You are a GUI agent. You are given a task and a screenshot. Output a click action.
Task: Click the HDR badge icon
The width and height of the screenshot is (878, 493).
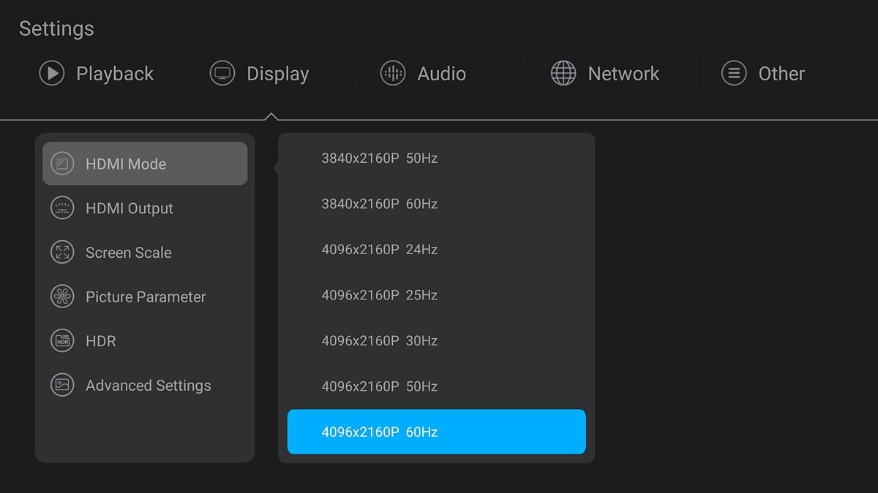[62, 341]
